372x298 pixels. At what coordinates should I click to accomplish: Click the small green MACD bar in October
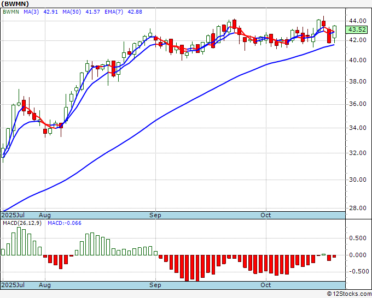(324, 254)
